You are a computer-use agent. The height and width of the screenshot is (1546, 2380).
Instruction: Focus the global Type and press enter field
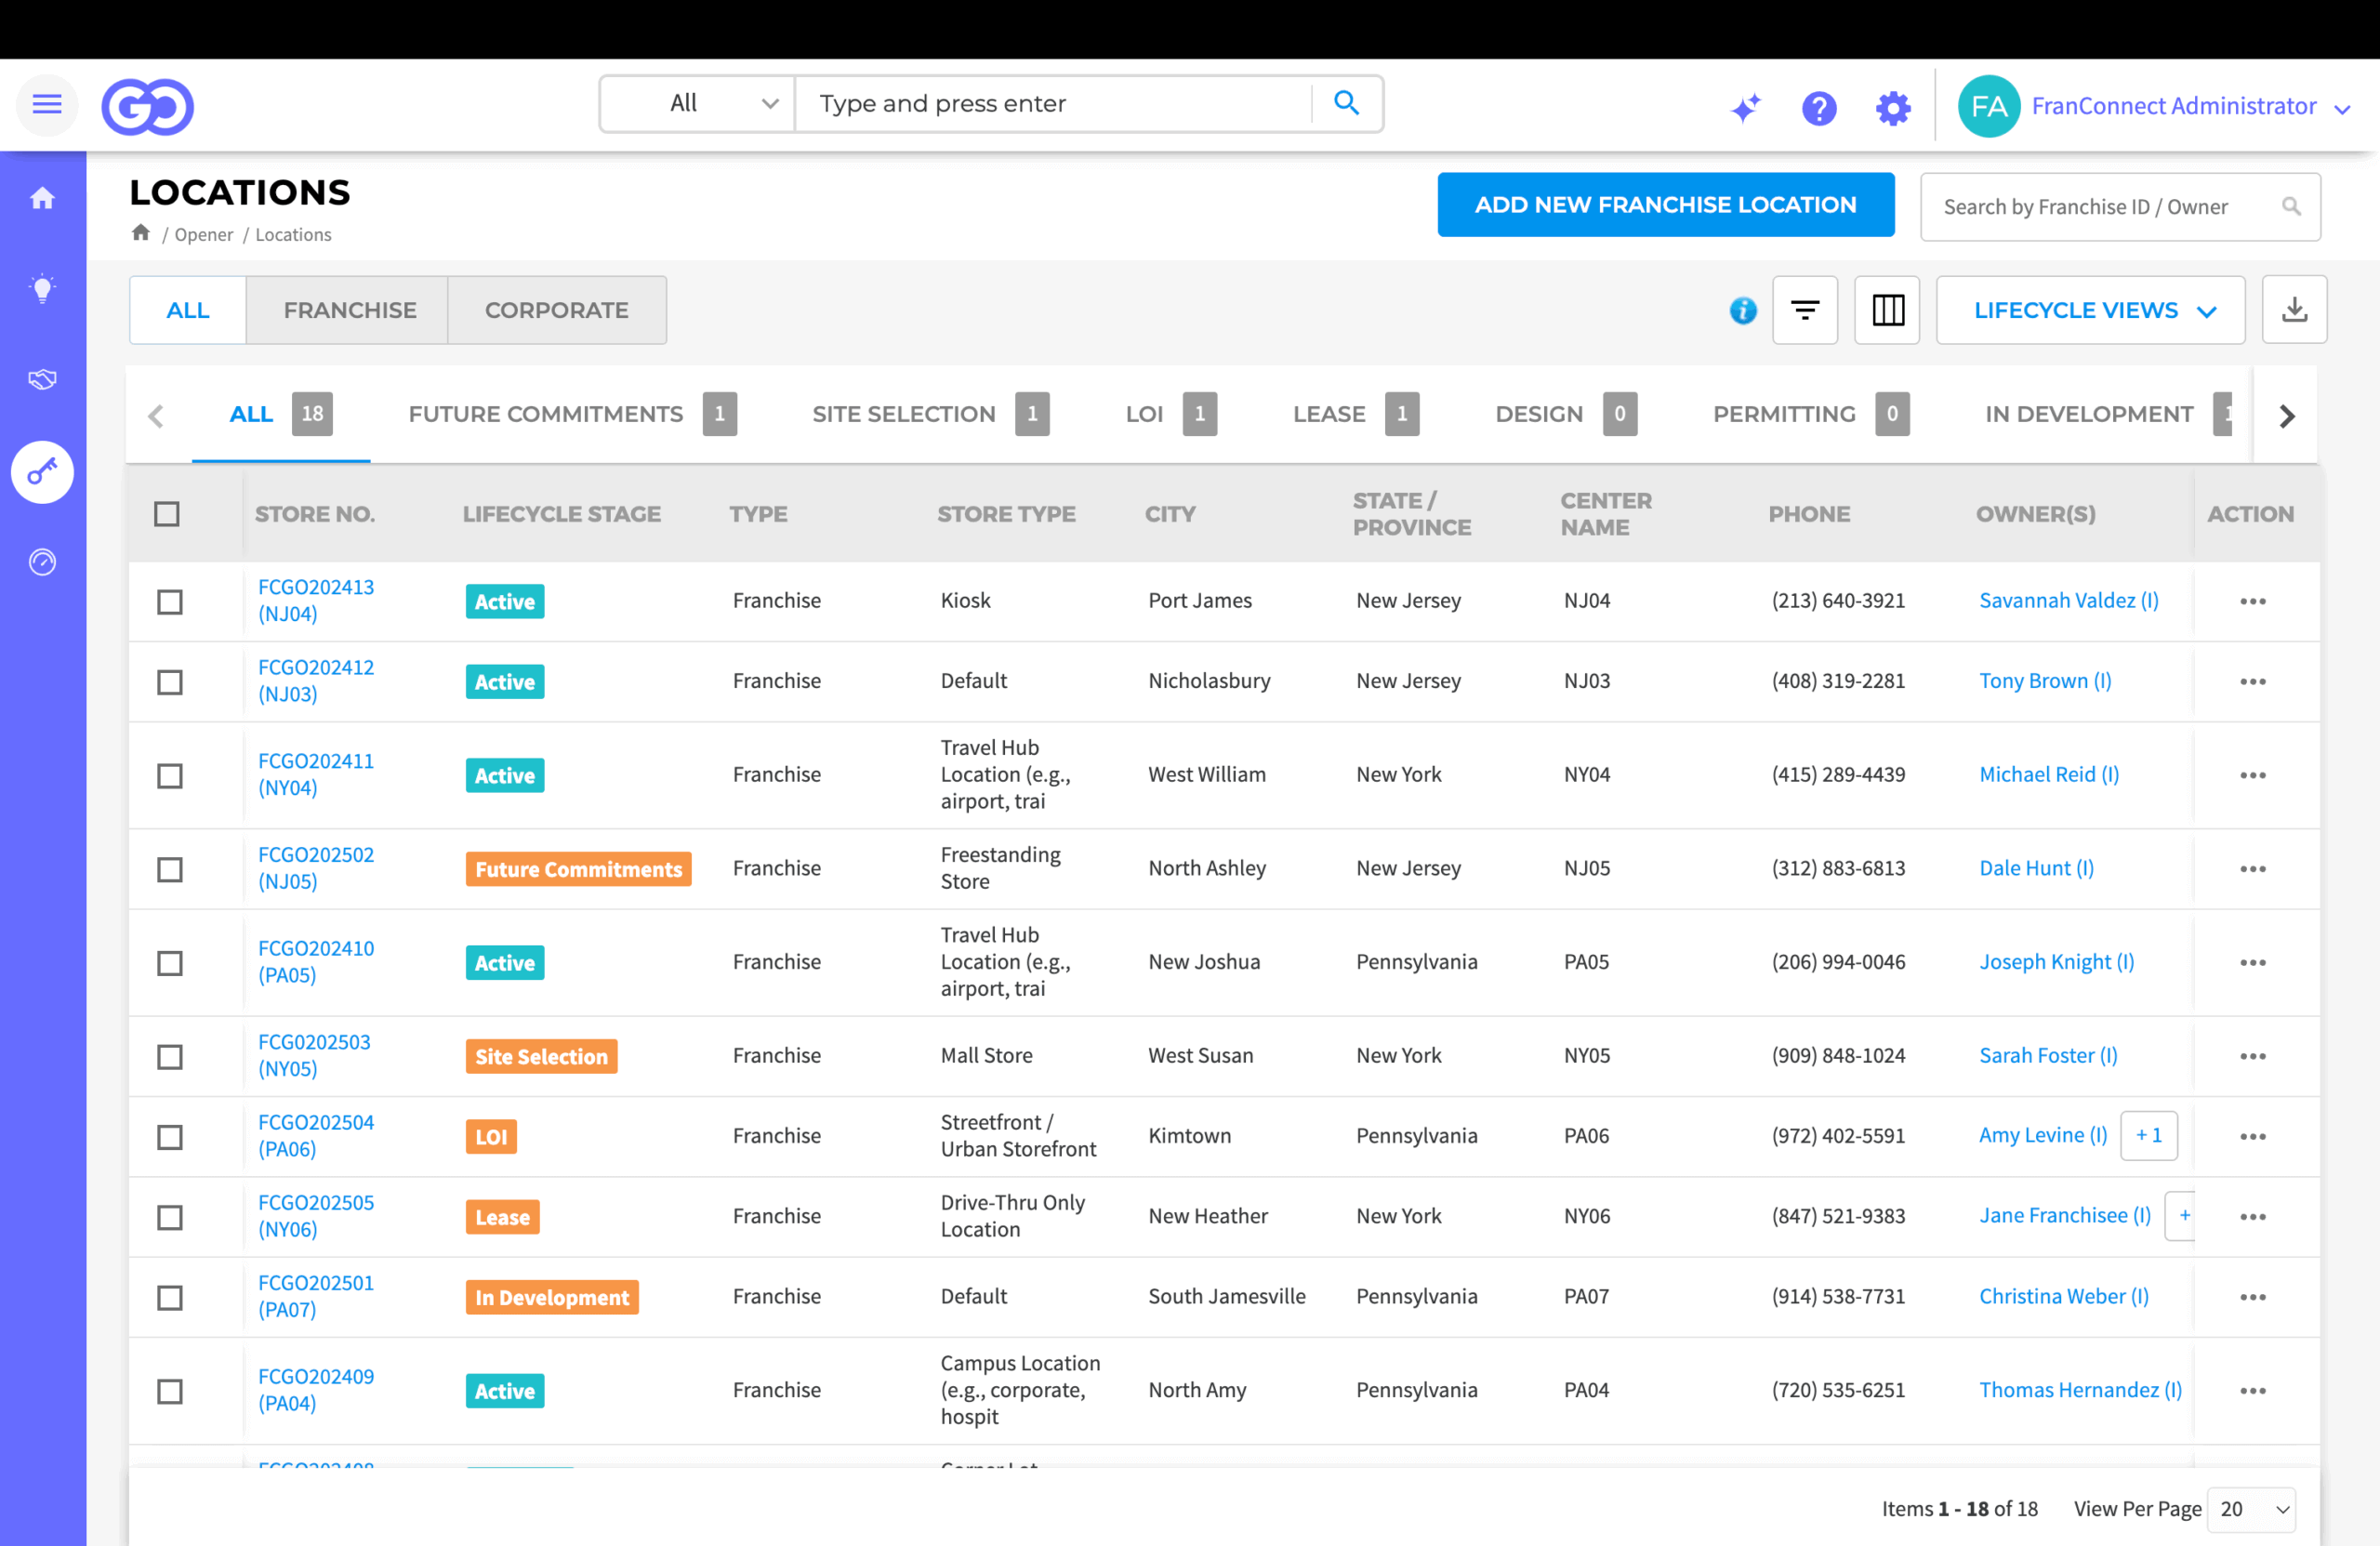click(x=1055, y=103)
